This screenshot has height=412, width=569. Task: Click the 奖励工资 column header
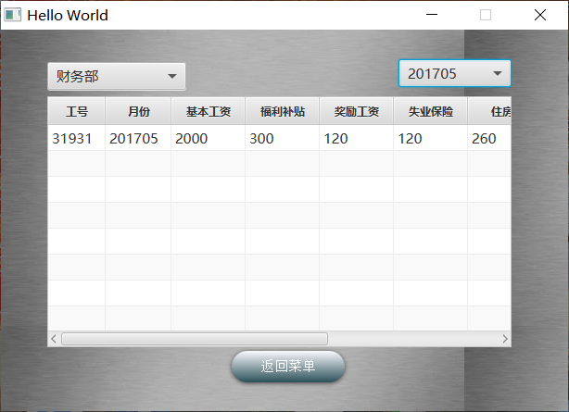click(x=356, y=112)
